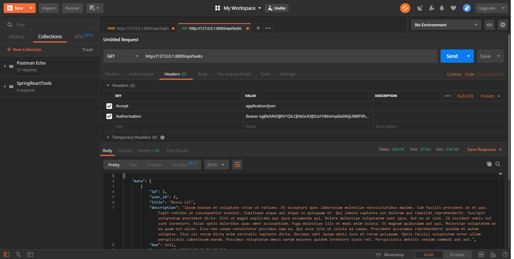514x259 pixels.
Task: Open request Body tab
Action: pyautogui.click(x=202, y=74)
